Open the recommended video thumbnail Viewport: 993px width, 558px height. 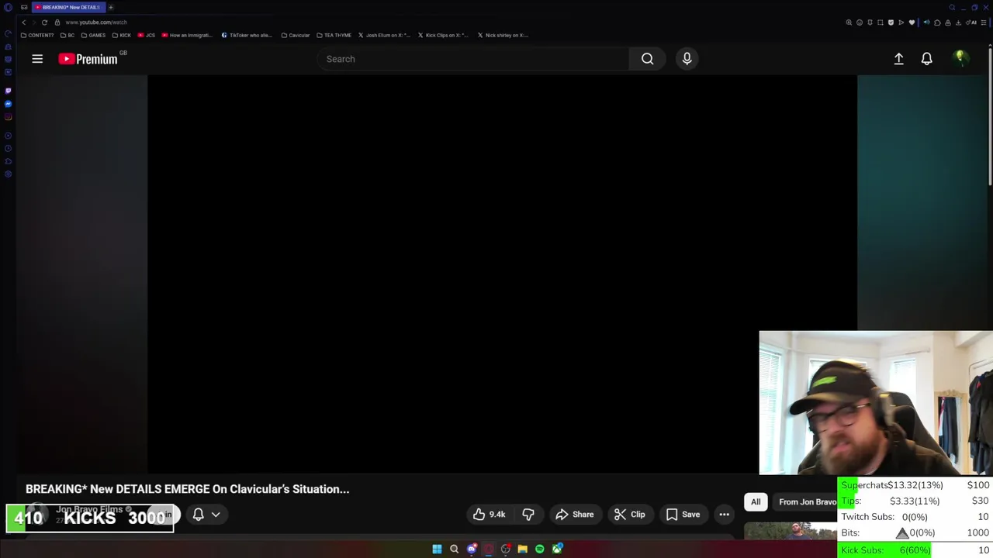[791, 531]
